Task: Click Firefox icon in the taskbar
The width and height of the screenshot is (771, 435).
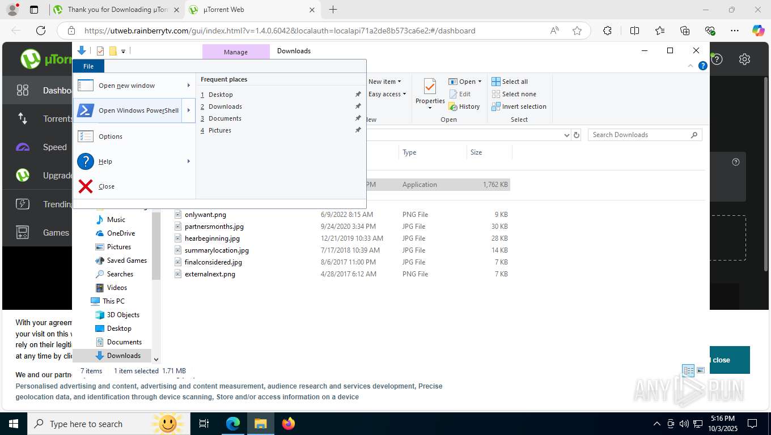Action: click(x=289, y=423)
